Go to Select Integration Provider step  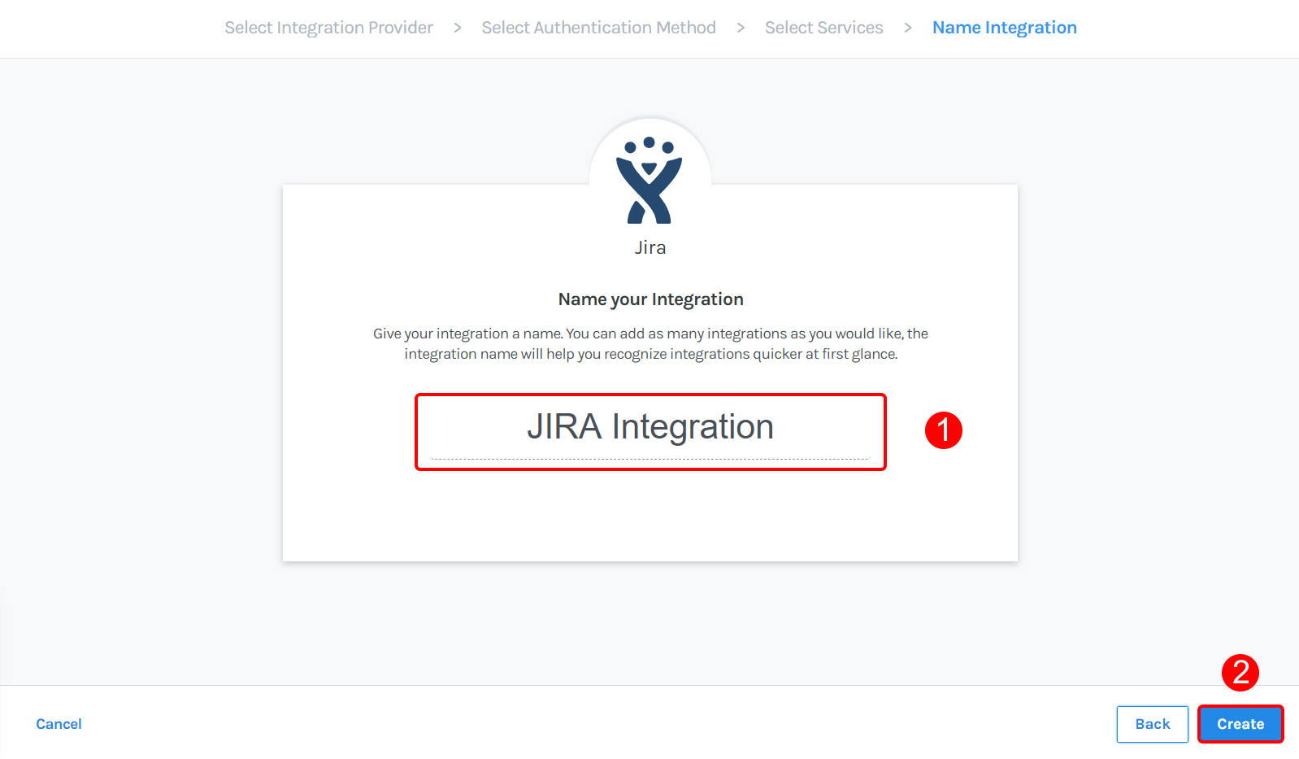[329, 28]
